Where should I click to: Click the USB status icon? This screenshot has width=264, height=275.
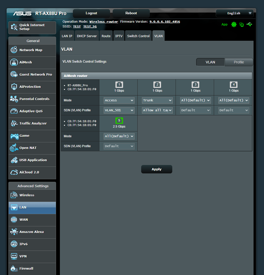coord(249,24)
